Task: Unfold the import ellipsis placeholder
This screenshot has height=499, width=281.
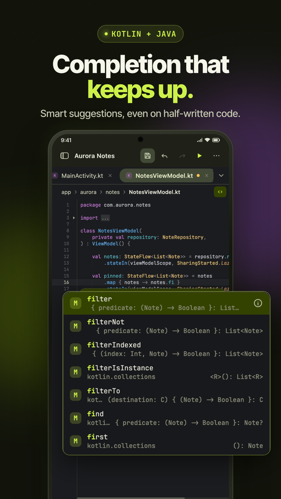Action: (105, 218)
